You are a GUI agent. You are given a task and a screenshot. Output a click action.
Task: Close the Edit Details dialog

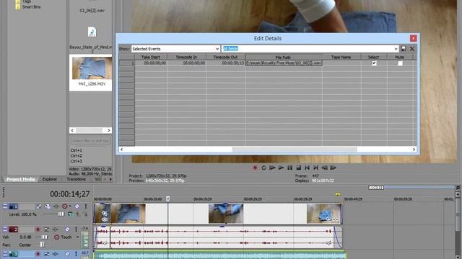pos(413,38)
